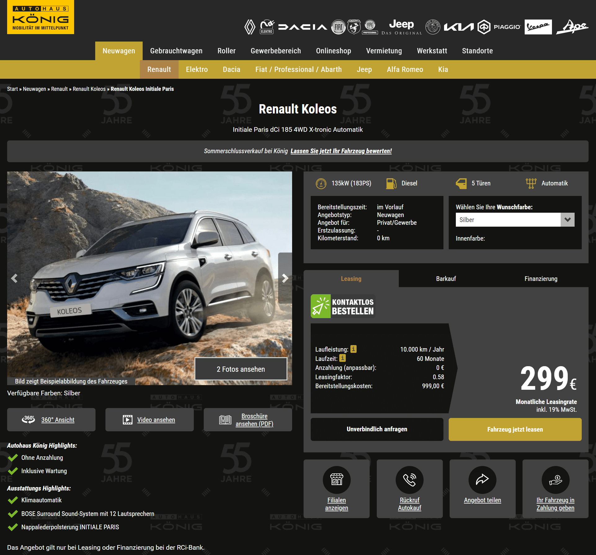Select the Alfa Romeo submenu item
The height and width of the screenshot is (555, 596).
(405, 69)
